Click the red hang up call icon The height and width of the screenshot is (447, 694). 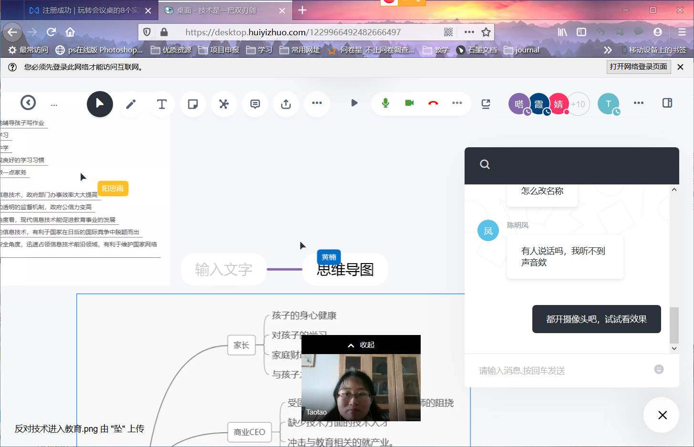(433, 103)
